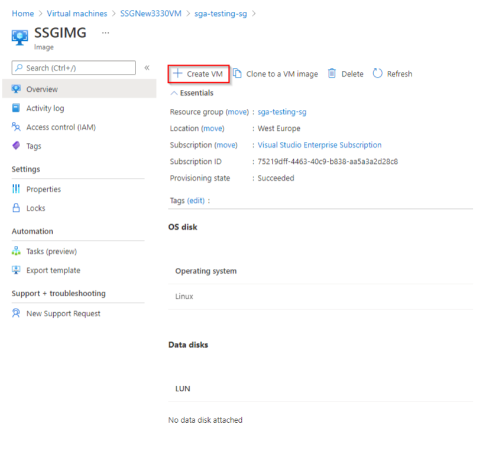The width and height of the screenshot is (483, 457).
Task: Click the Refresh circular arrow icon
Action: coord(378,74)
